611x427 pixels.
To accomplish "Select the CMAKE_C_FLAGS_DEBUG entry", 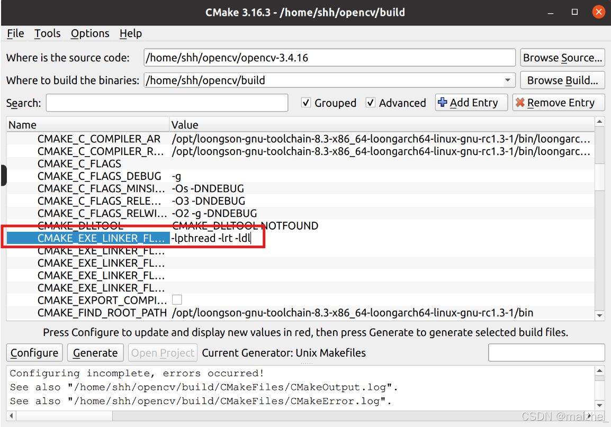I will 100,176.
